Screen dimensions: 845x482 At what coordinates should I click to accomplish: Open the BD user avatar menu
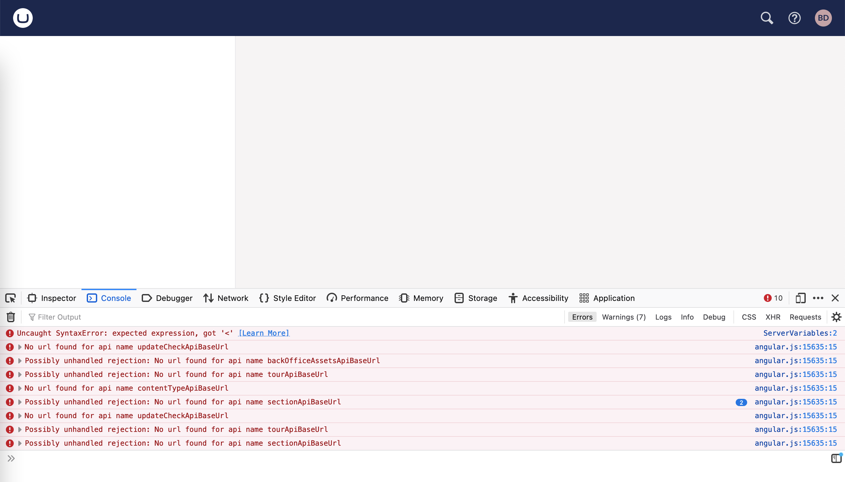click(823, 18)
